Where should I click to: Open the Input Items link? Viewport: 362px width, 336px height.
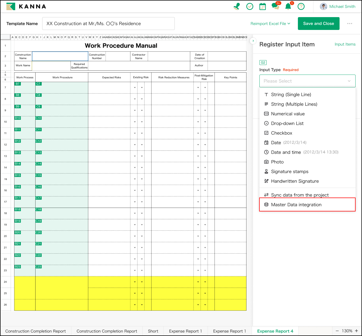[x=345, y=44]
